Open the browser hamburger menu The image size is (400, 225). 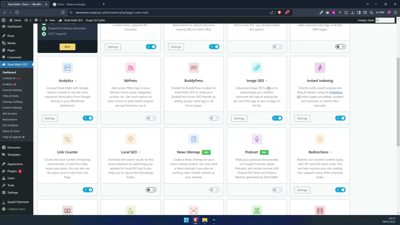(395, 12)
